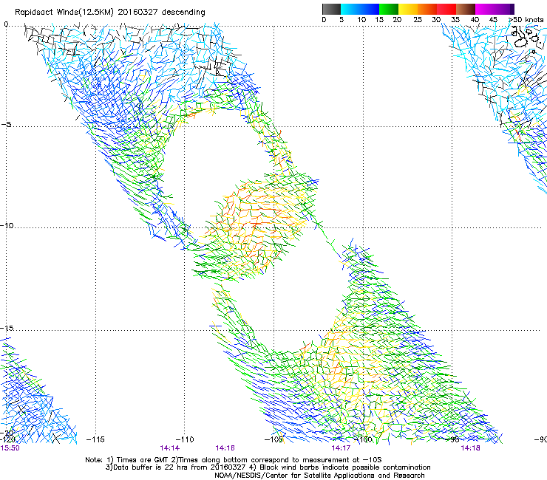The image size is (547, 480).
Task: Click the purple time label '14:18'
Action: pyautogui.click(x=470, y=448)
